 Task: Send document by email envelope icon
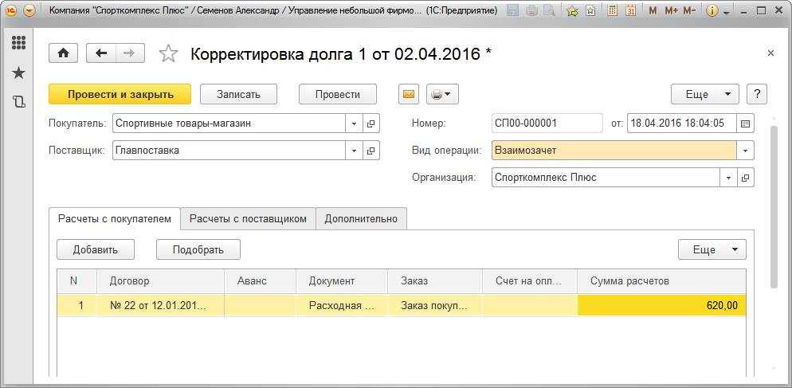(409, 94)
